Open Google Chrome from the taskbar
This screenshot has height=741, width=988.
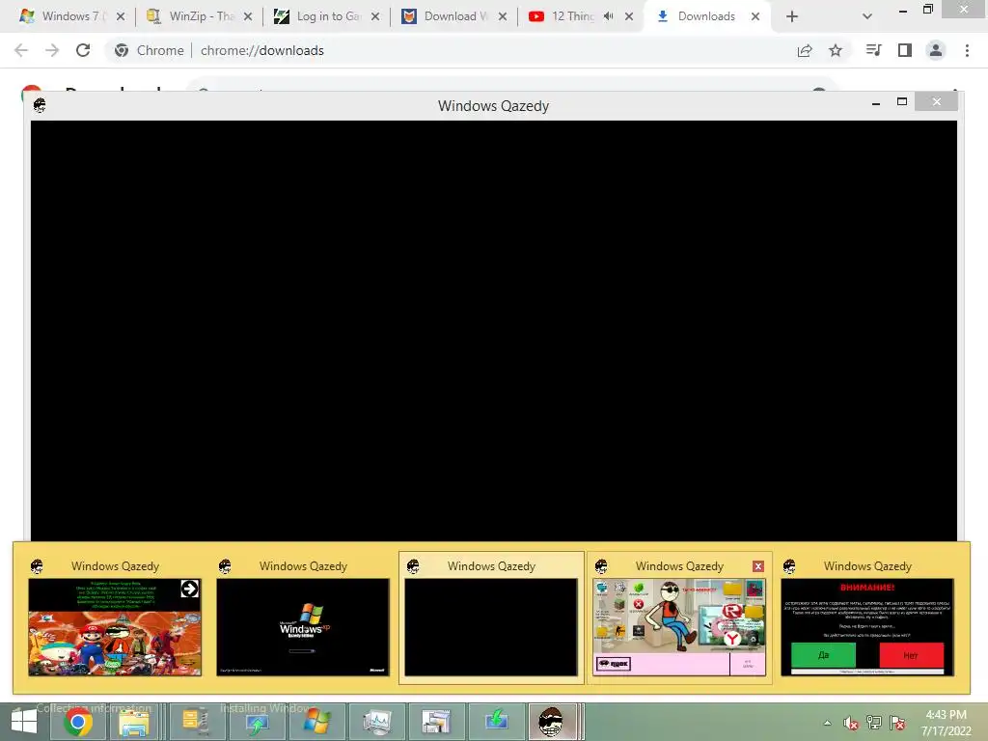click(x=78, y=722)
